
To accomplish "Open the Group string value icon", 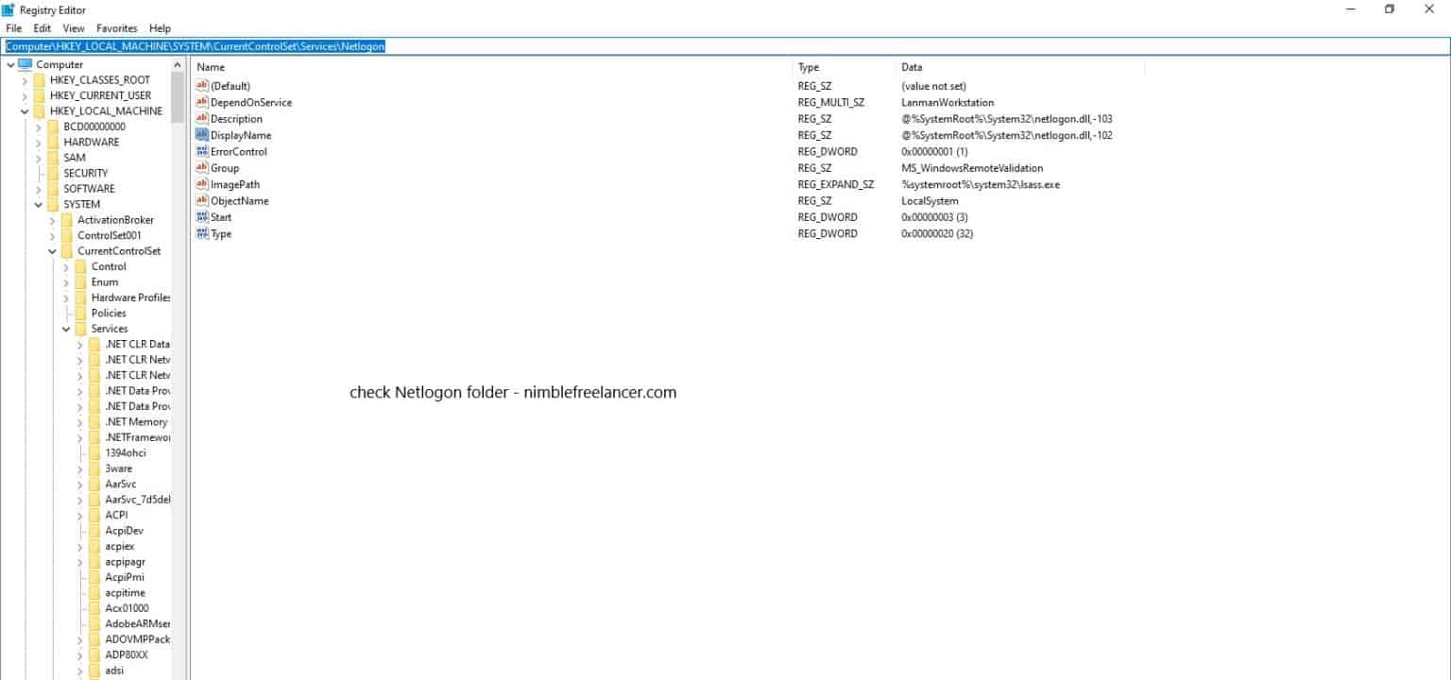I will coord(202,167).
